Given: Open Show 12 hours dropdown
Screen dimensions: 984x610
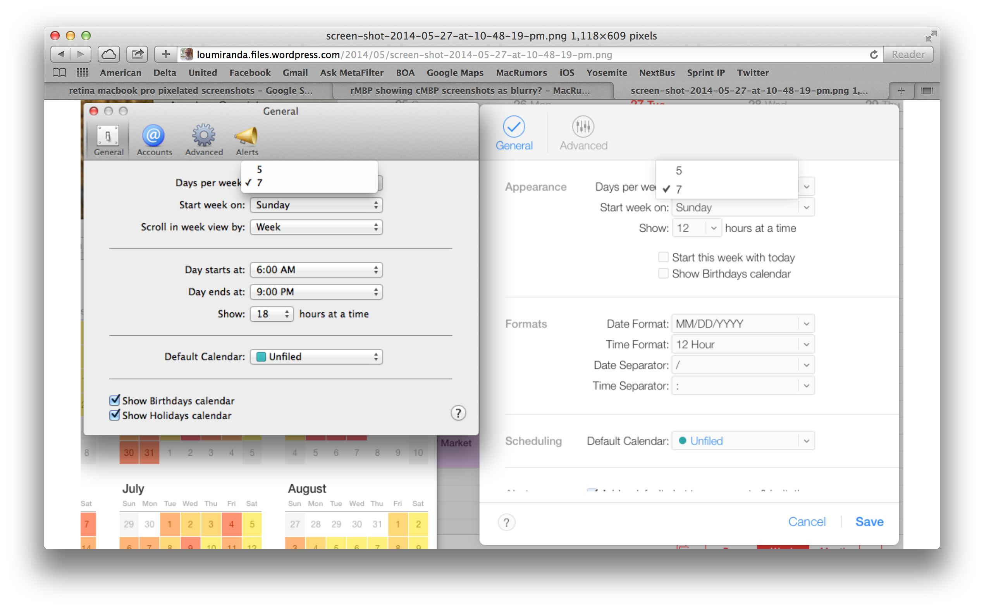Looking at the screenshot, I should (697, 228).
